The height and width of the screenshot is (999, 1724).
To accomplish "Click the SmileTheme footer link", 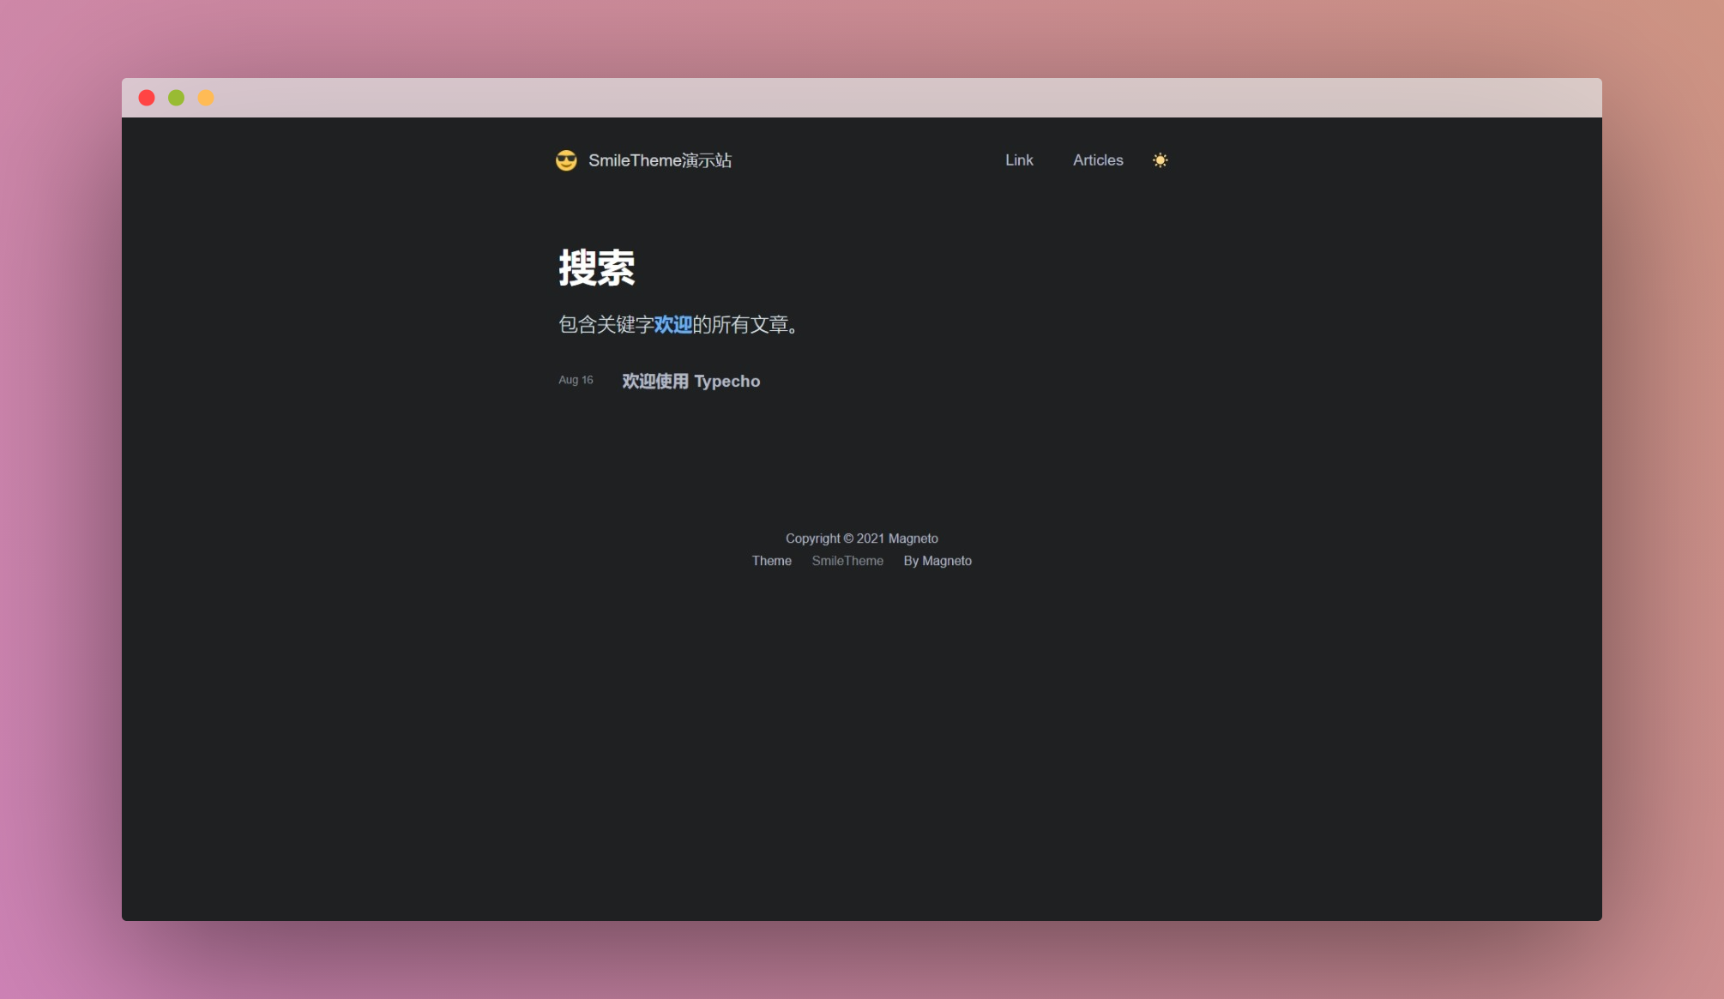I will click(x=847, y=561).
